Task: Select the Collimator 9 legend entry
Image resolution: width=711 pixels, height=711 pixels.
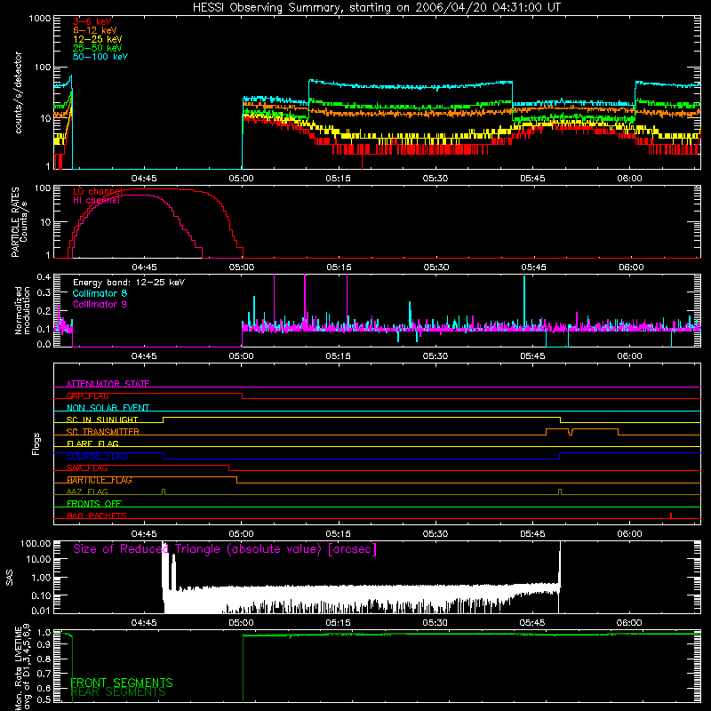Action: click(x=100, y=304)
